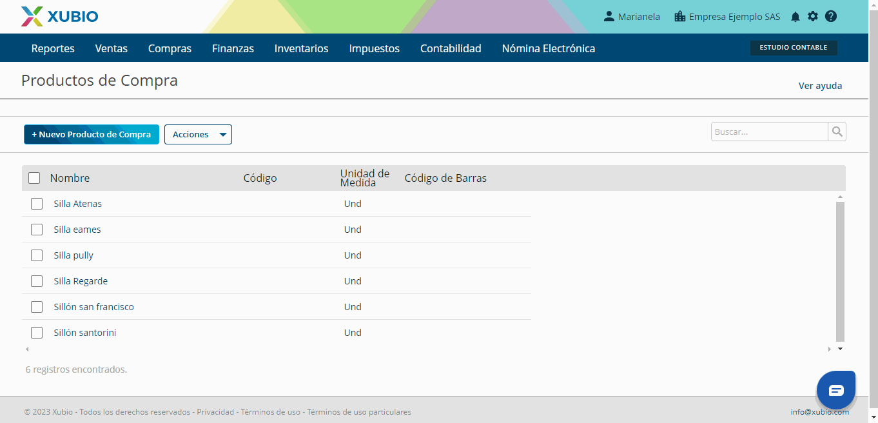
Task: Open the Reportes menu
Action: tap(53, 48)
